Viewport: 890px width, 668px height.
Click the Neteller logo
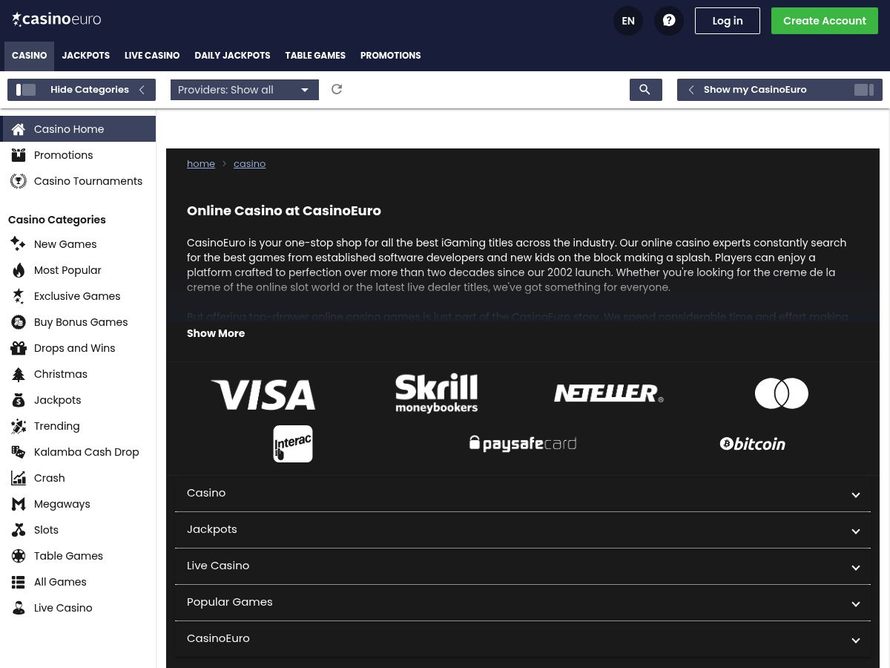point(609,393)
